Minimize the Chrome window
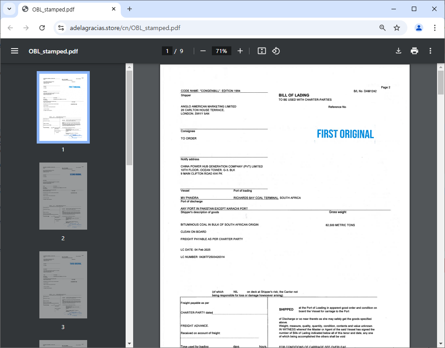Image resolution: width=445 pixels, height=348 pixels. (393, 9)
